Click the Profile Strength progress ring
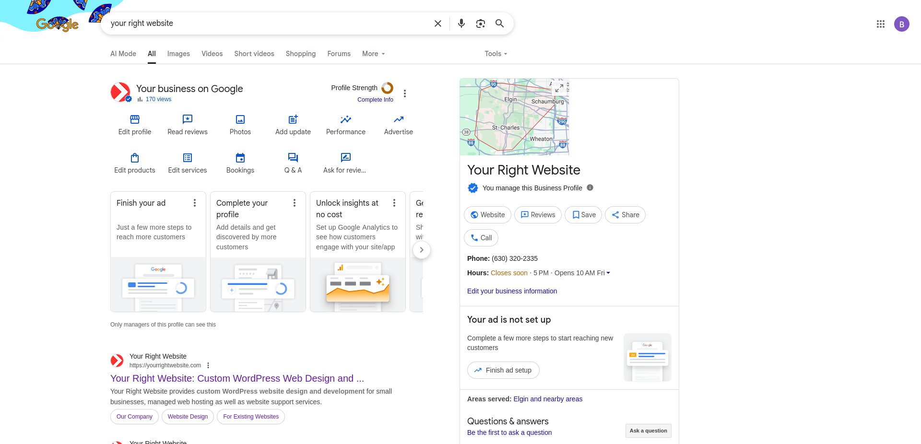The width and height of the screenshot is (921, 444). (387, 88)
